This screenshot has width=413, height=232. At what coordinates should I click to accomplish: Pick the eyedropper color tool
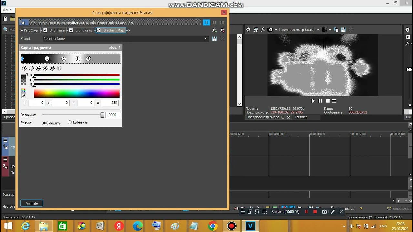(24, 96)
